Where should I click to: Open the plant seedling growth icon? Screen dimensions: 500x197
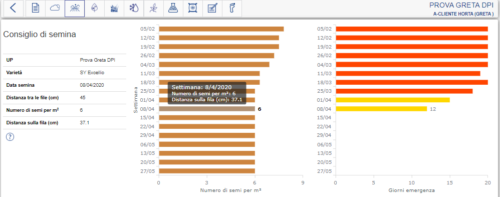point(153,9)
